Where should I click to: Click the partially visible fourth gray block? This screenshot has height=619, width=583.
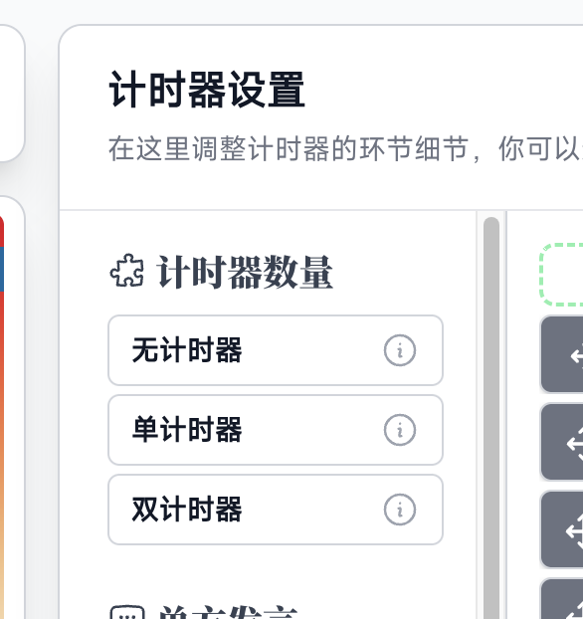coord(562,598)
